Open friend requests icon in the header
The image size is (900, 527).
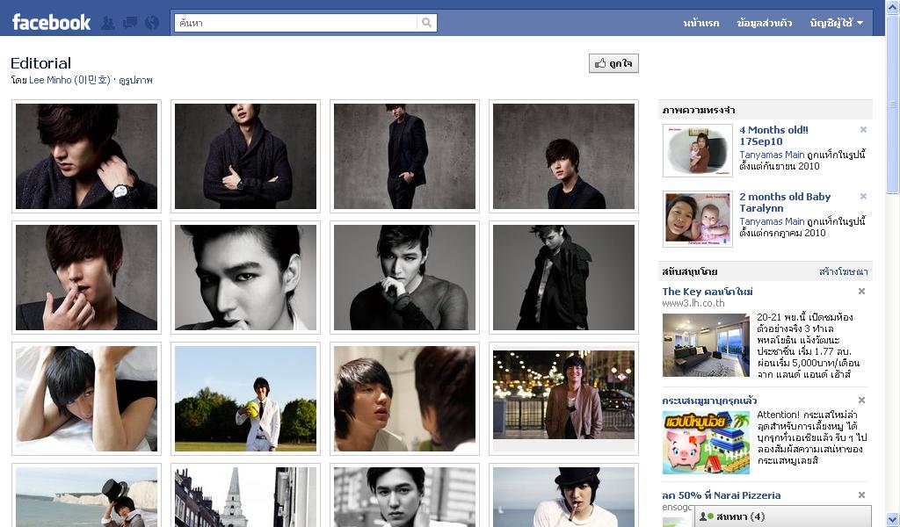pos(108,23)
